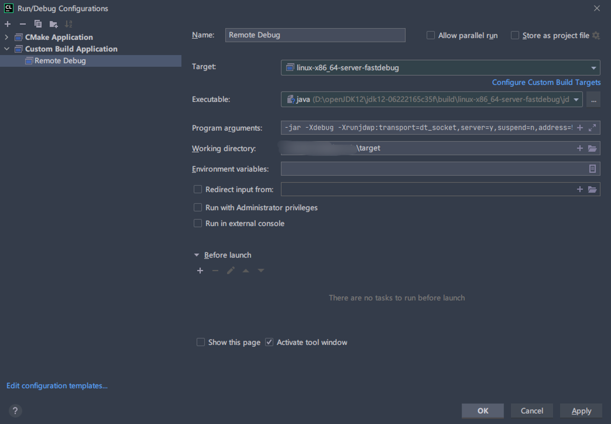Viewport: 611px width, 424px height.
Task: Move the Before launch task up
Action: 246,271
